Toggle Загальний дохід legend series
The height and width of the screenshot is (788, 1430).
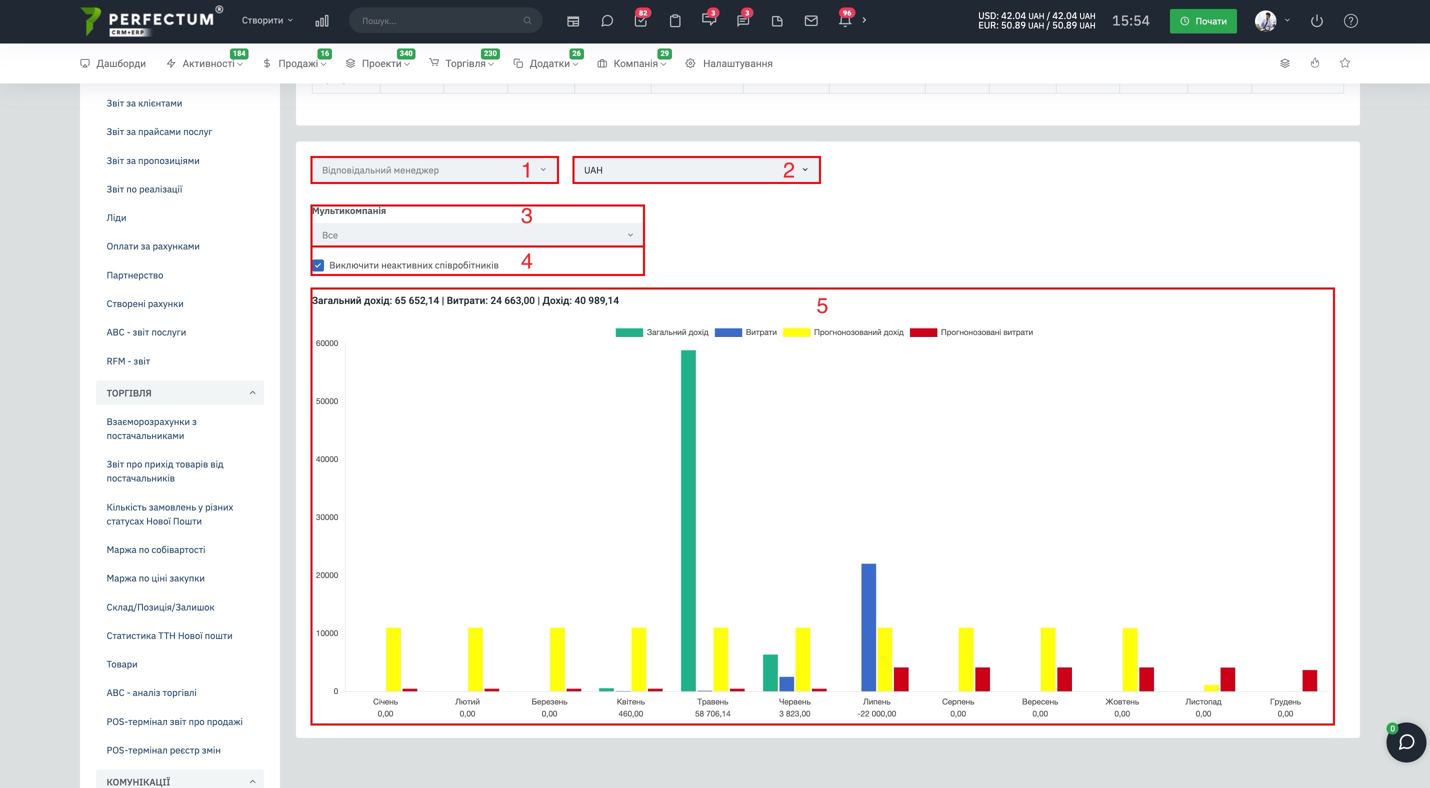coord(661,332)
